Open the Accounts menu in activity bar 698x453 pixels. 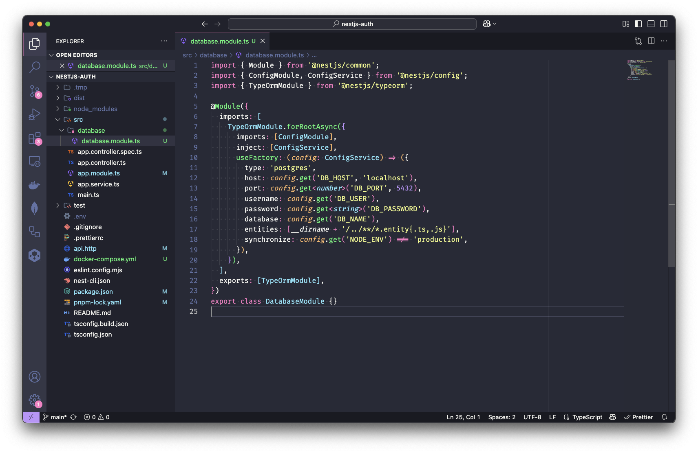click(x=35, y=377)
